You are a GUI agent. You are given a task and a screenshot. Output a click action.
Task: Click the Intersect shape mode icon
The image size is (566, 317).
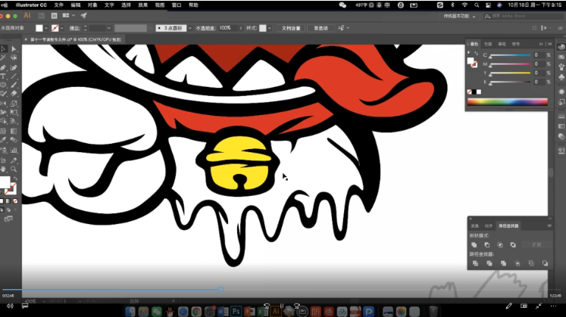click(x=500, y=245)
